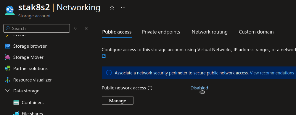This screenshot has height=115, width=296.
Task: Focus the sidebar Search field
Action: (37, 28)
